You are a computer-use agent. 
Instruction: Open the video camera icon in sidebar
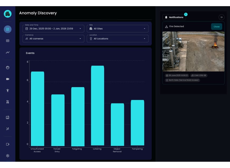[8, 79]
